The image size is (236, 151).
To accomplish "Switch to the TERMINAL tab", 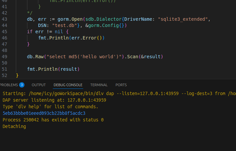I will 99,85.
